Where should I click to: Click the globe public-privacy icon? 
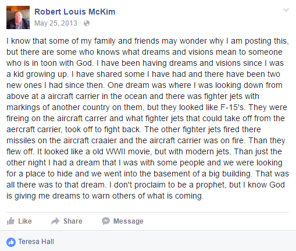87,23
